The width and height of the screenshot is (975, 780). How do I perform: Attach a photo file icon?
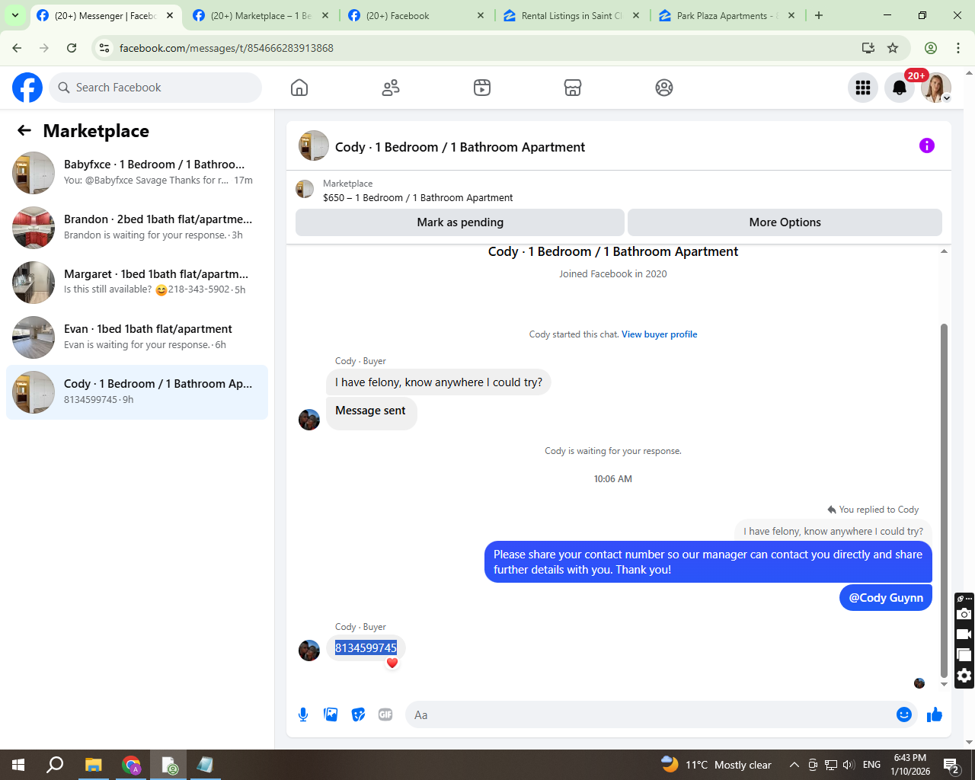(x=331, y=714)
